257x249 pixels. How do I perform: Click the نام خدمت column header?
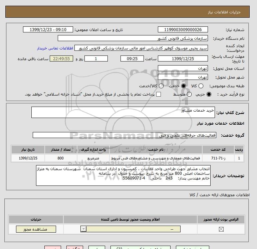[156, 149]
